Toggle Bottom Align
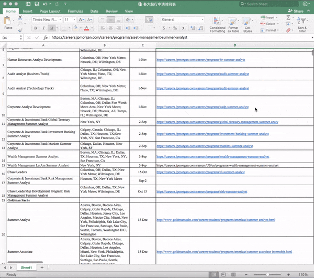This screenshot has height=278, width=314. pos(119,20)
